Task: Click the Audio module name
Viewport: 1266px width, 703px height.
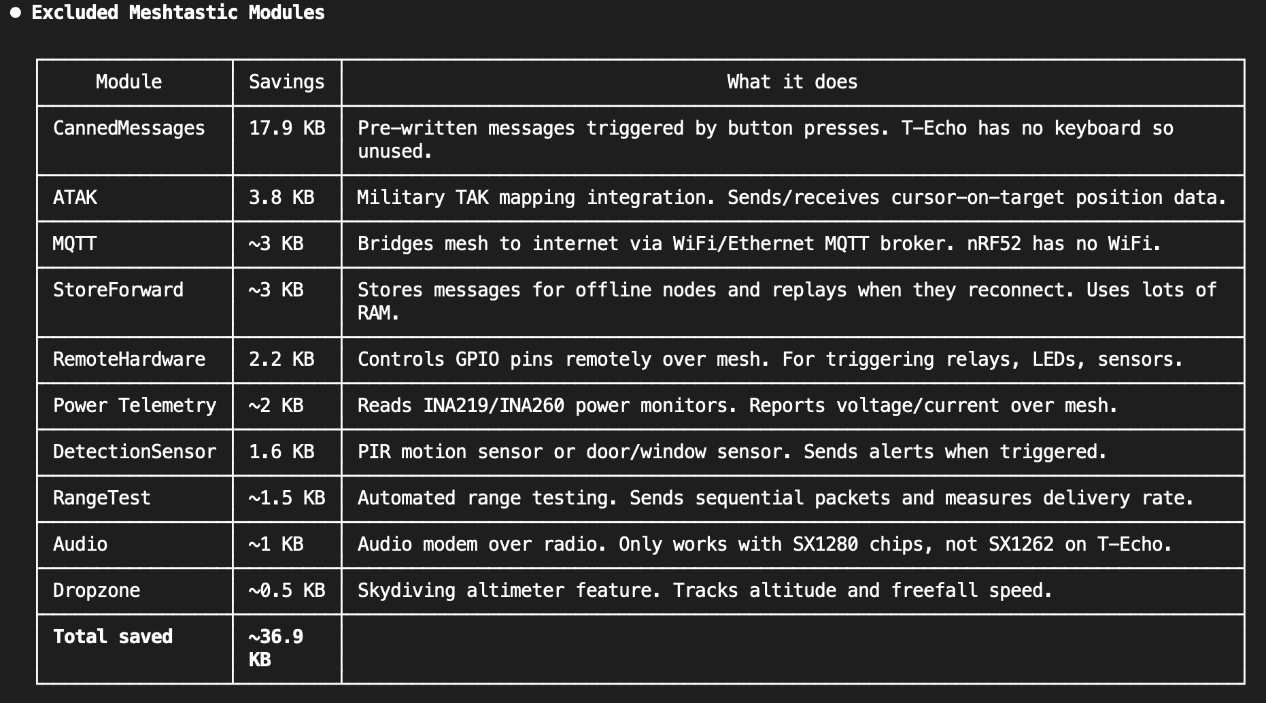Action: [x=80, y=545]
